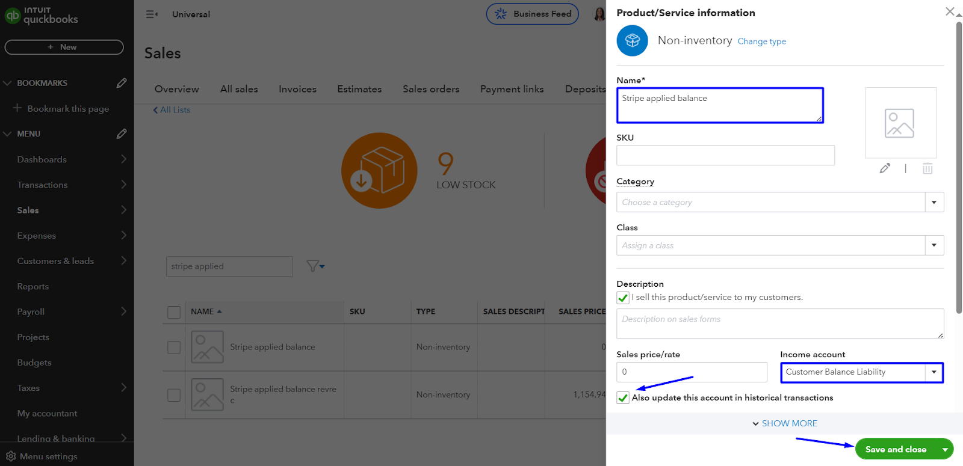Viewport: 963px width, 466px height.
Task: Close the Product/Service information panel
Action: tap(950, 11)
